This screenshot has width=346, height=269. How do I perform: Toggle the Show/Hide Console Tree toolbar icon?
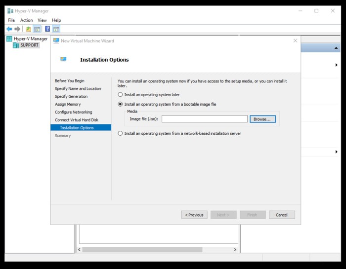(37, 29)
